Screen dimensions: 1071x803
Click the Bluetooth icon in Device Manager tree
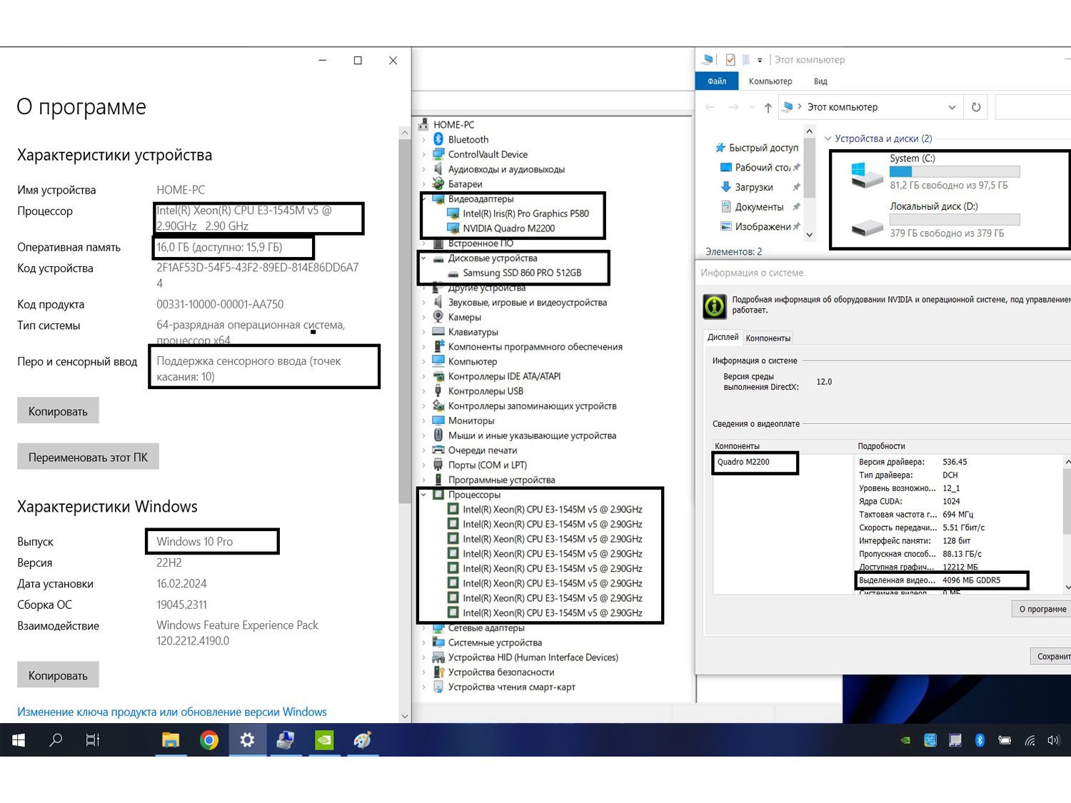(x=438, y=139)
